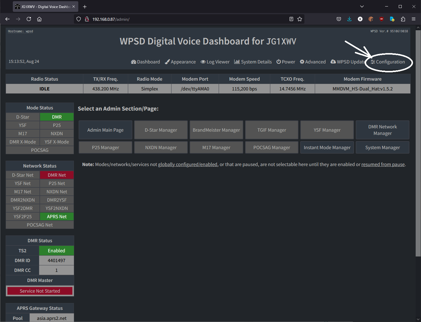Image resolution: width=421 pixels, height=322 pixels.
Task: Open the extensions puzzle menu
Action: (x=403, y=19)
